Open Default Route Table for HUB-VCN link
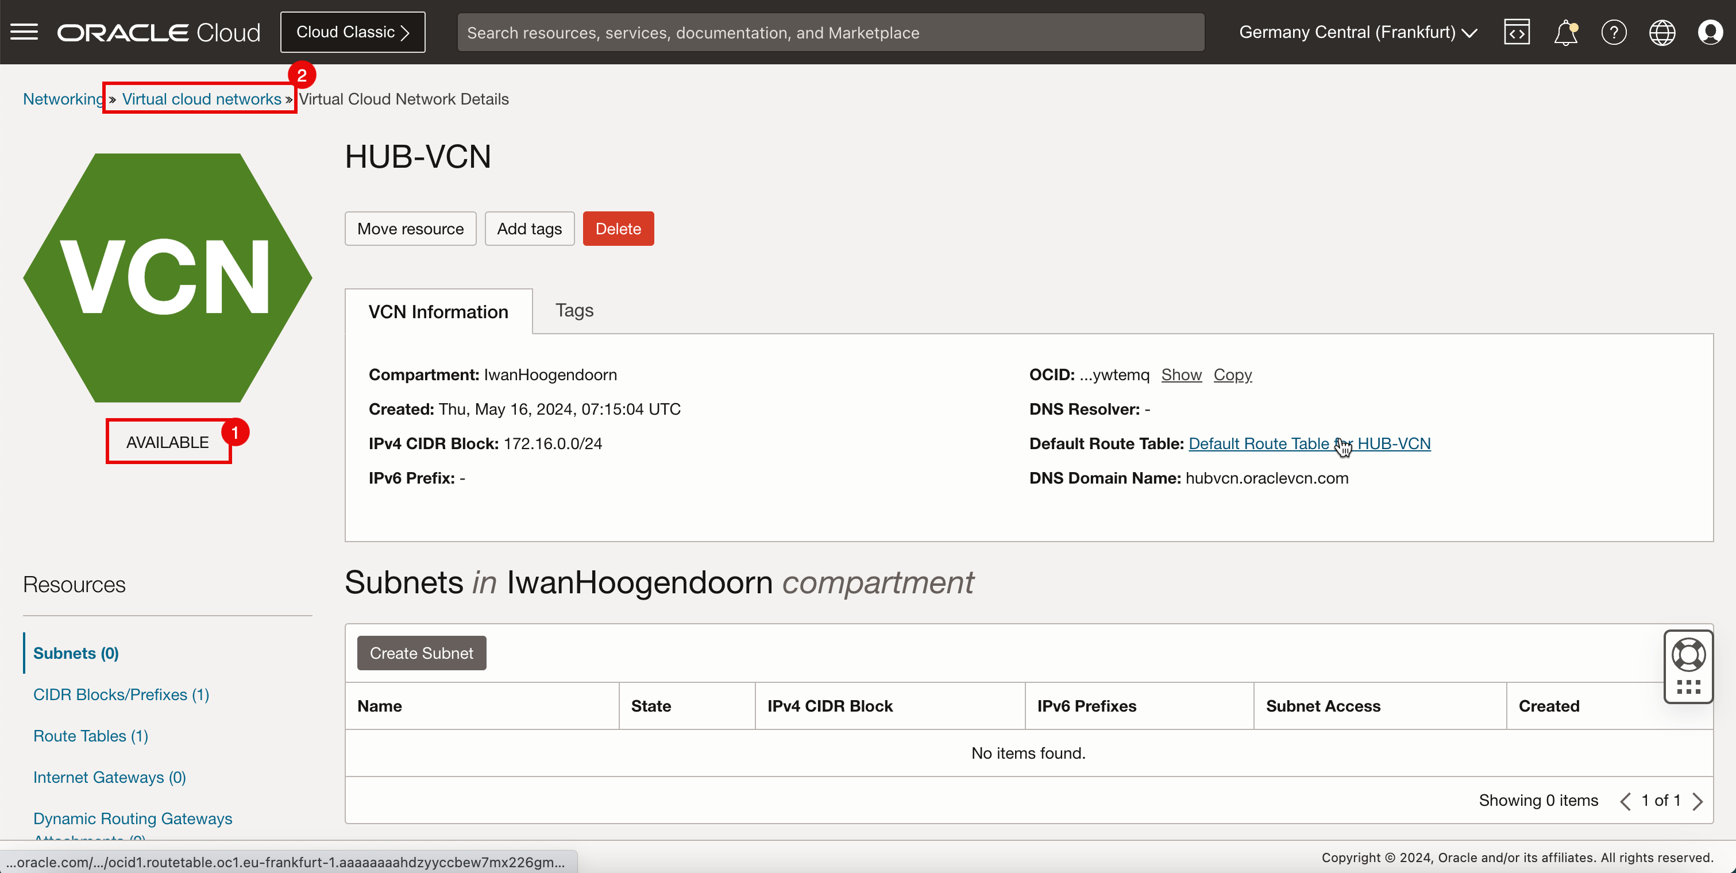Image resolution: width=1736 pixels, height=873 pixels. coord(1257,444)
